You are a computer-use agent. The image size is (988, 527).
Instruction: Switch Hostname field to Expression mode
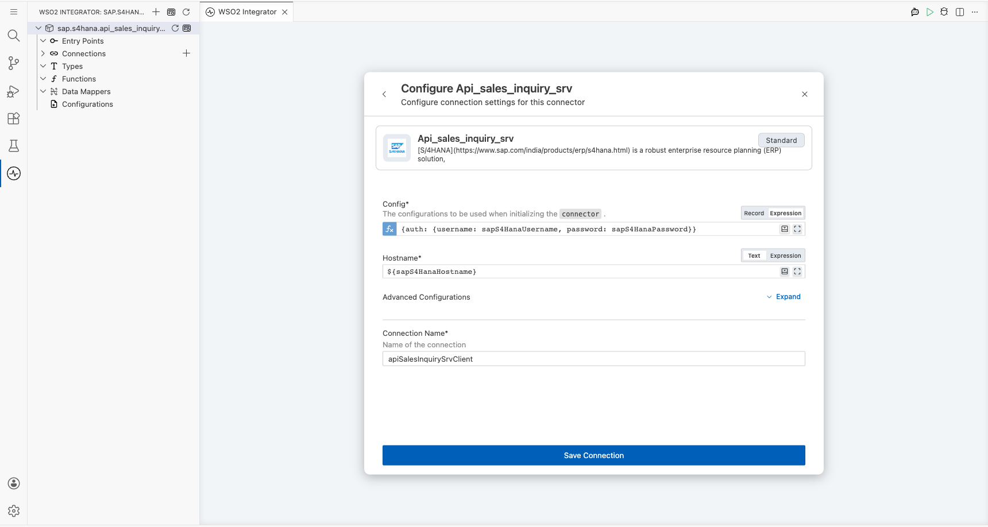785,255
